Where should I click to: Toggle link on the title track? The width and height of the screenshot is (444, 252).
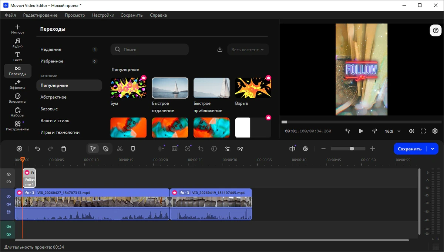tap(9, 182)
